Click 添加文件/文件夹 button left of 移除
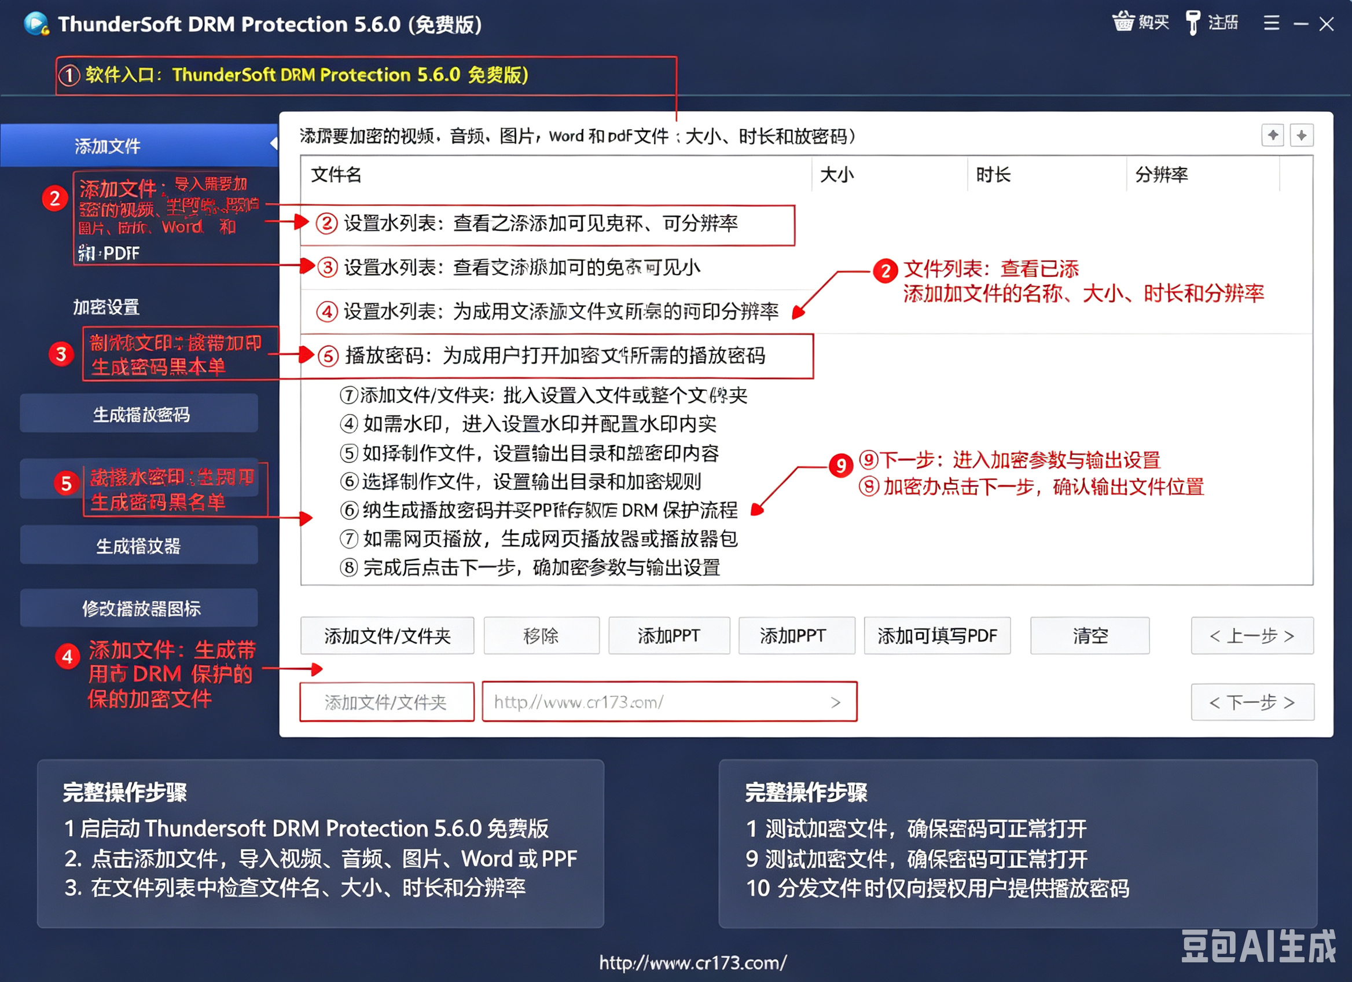Screen dimensions: 1352x982 [387, 636]
